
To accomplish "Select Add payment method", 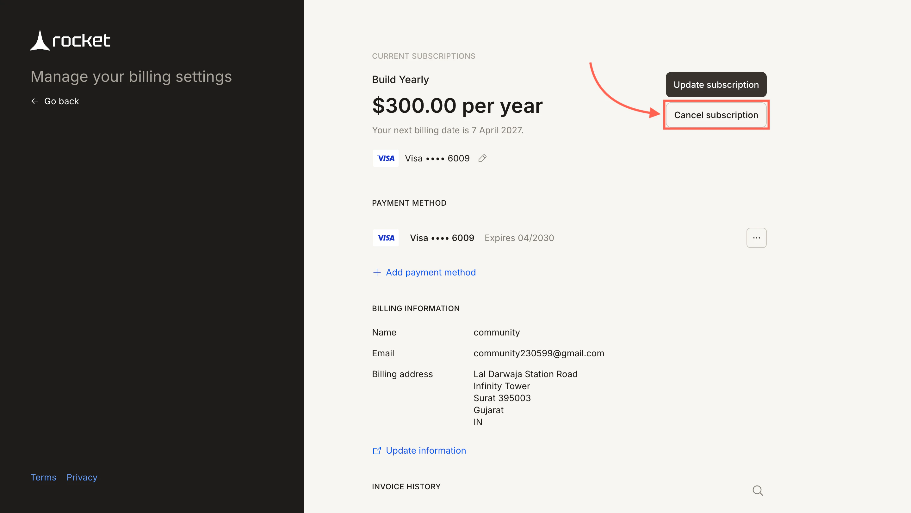I will [x=431, y=272].
